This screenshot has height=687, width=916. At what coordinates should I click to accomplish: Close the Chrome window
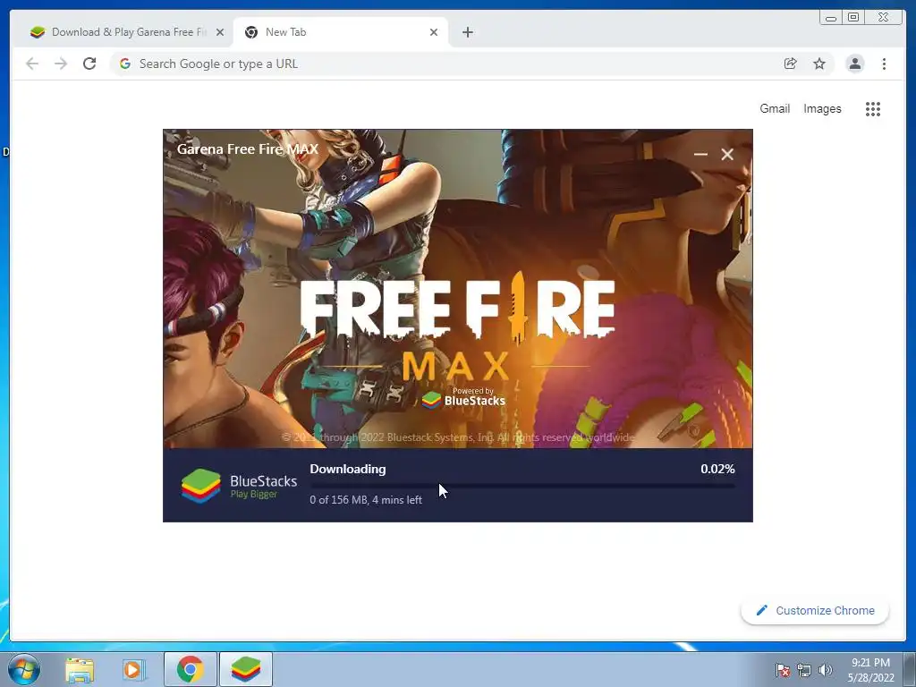point(884,18)
